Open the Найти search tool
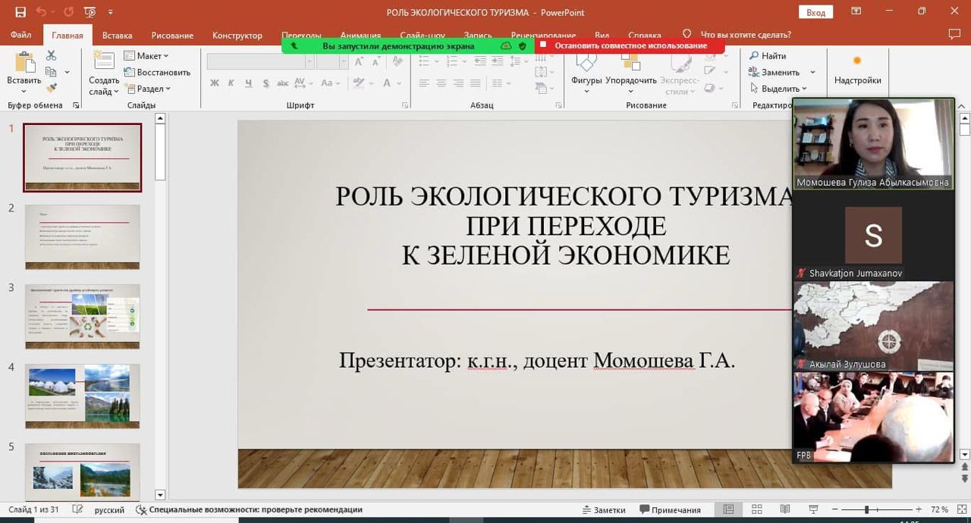The image size is (971, 523). tap(767, 56)
